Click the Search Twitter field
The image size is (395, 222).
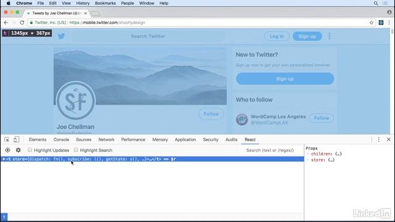(148, 36)
